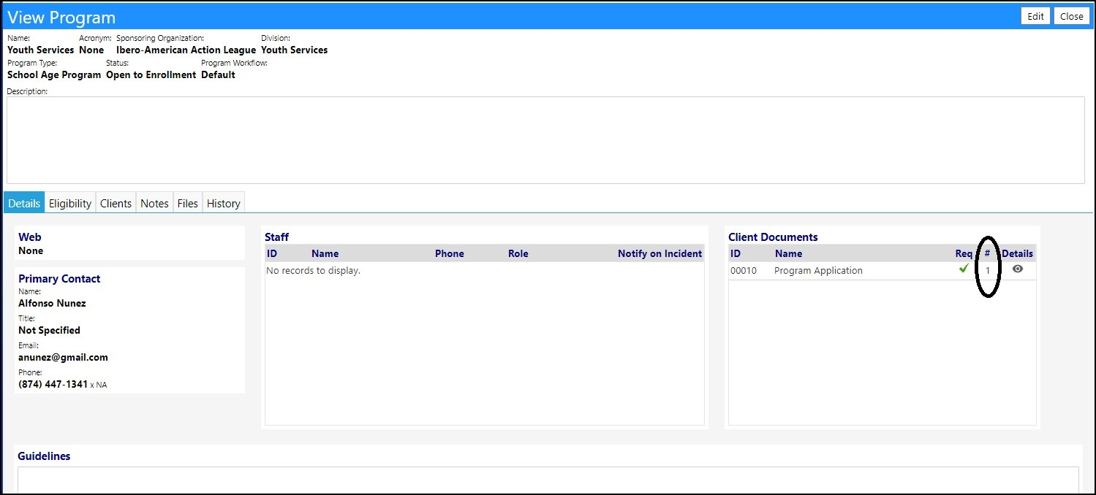Click the Notify on Incident column header
Screen dimensions: 1096x495
pos(660,253)
